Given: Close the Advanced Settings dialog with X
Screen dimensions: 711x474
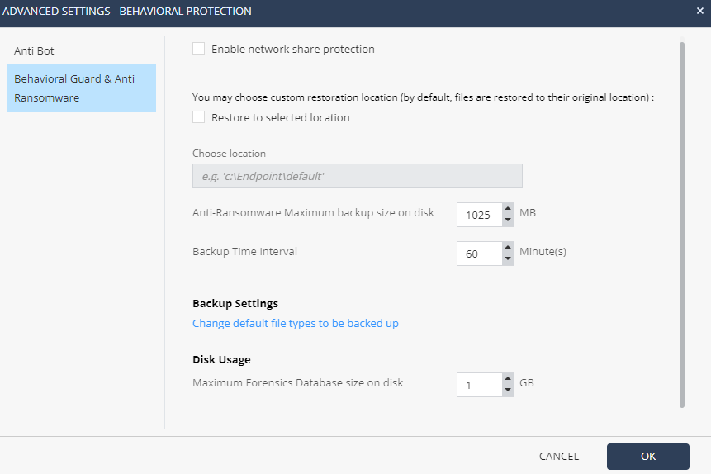Looking at the screenshot, I should [700, 11].
